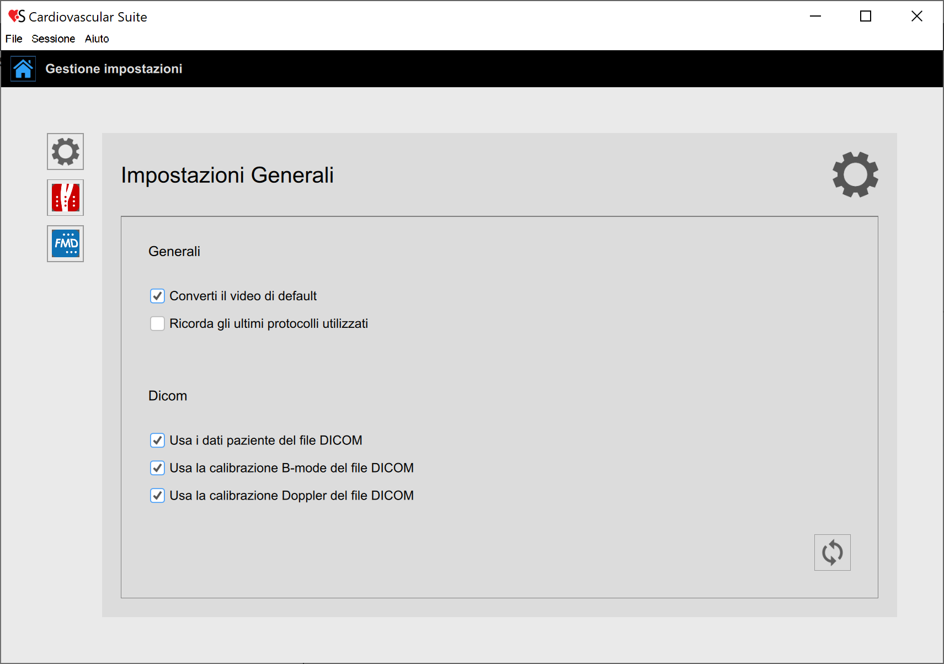Viewport: 944px width, 664px height.
Task: Click the "Gestione impostazioni" header title
Action: click(114, 69)
